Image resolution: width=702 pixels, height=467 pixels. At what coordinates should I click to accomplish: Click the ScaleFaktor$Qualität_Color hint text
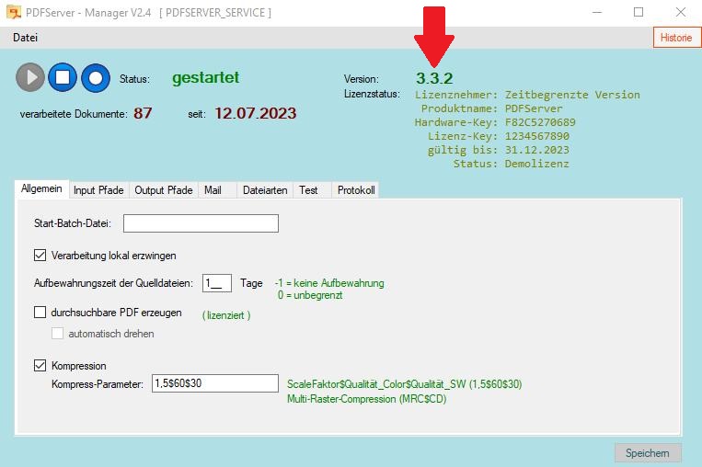point(404,384)
